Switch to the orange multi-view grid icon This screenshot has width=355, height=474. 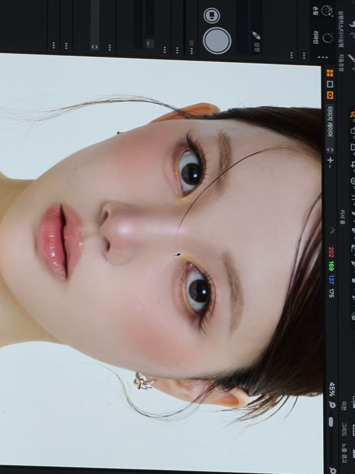pyautogui.click(x=330, y=73)
